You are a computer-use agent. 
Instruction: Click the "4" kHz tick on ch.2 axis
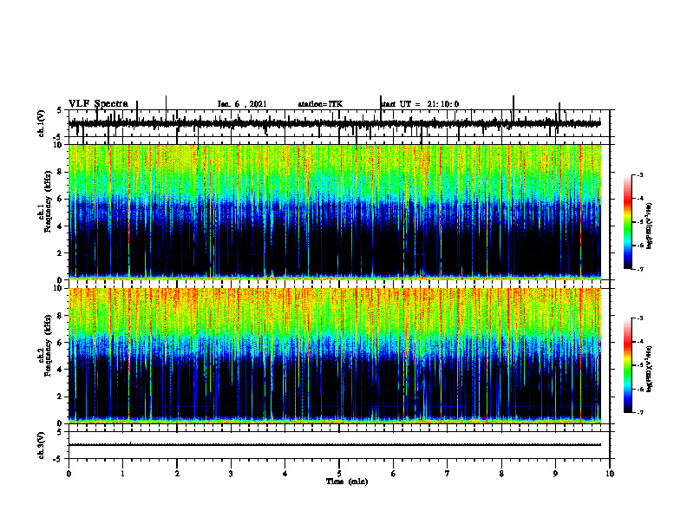[61, 370]
